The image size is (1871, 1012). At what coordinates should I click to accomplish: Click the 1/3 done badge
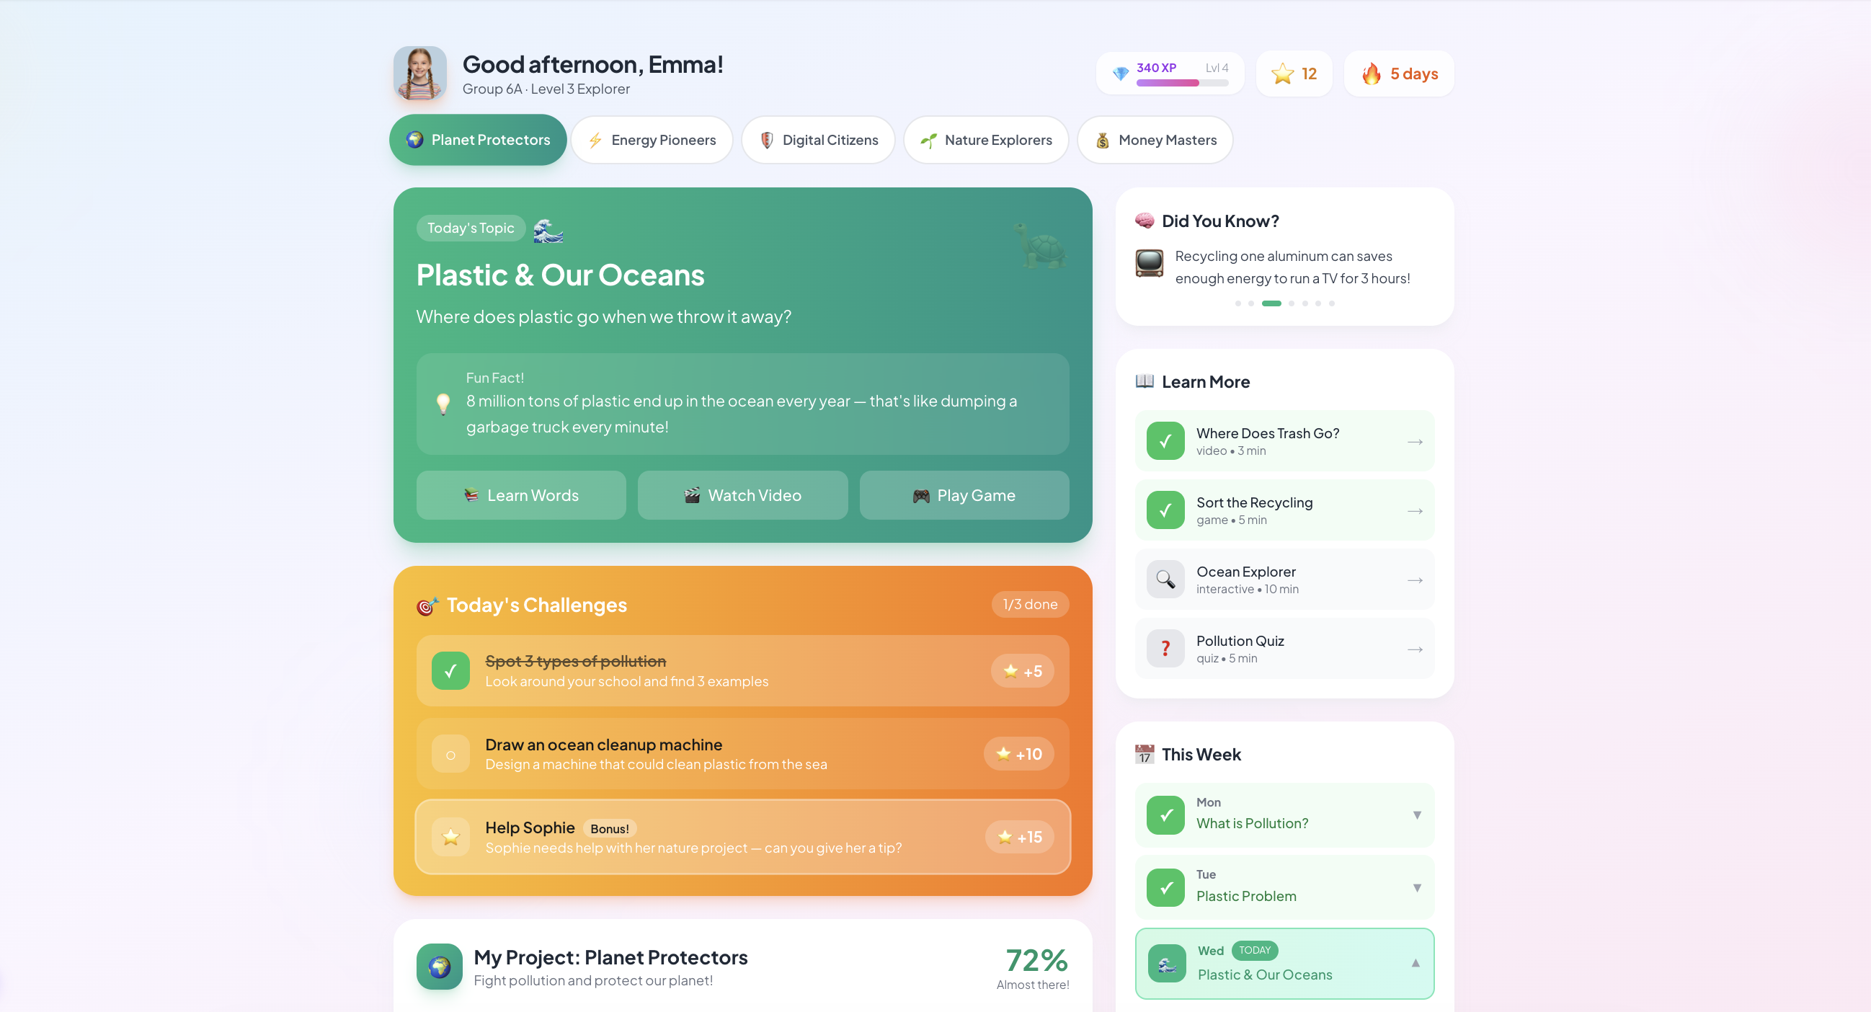pyautogui.click(x=1030, y=605)
